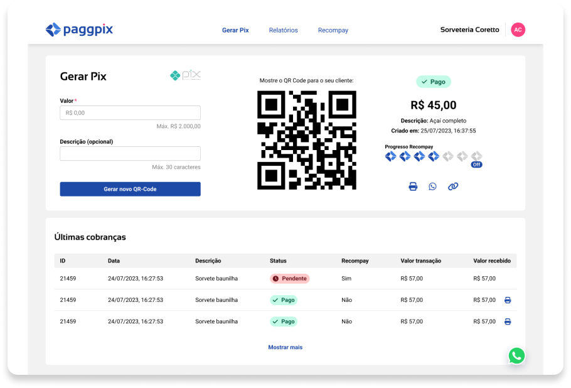This screenshot has width=571, height=388.
Task: Focus the Valor amount input field
Action: (130, 113)
